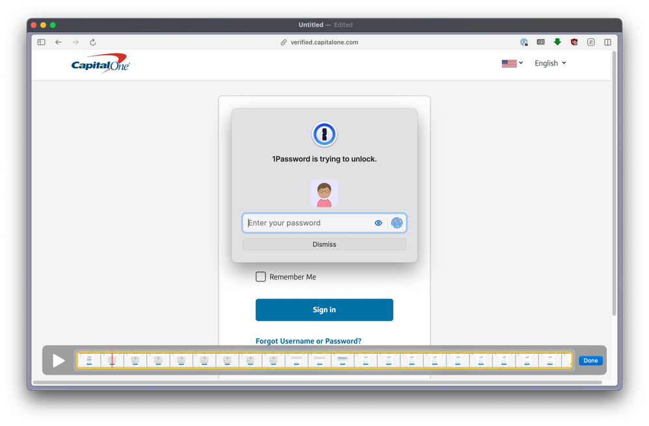Click the user avatar in unlock dialog

(x=324, y=193)
